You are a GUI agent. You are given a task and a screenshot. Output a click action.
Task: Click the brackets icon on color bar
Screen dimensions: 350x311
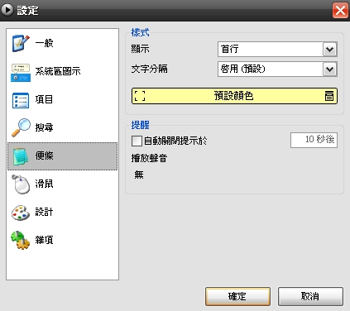click(140, 96)
